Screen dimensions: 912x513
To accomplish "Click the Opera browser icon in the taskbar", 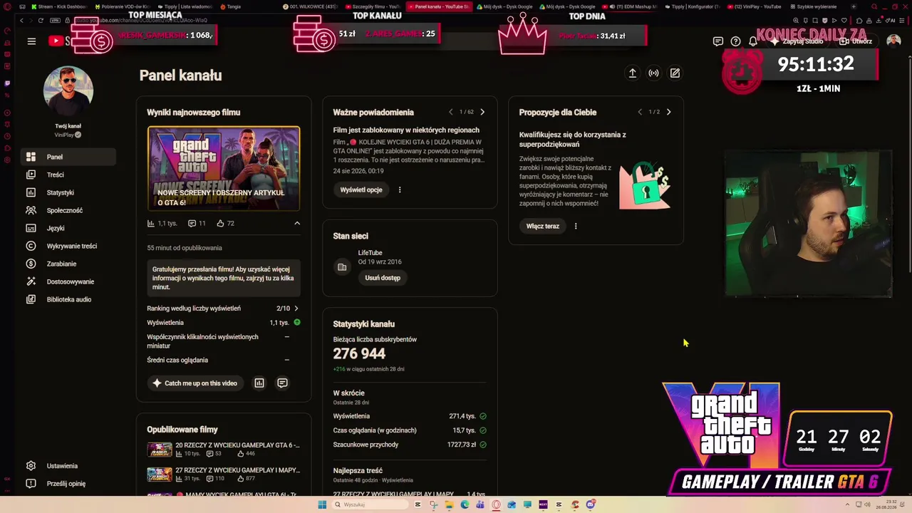I will [496, 504].
